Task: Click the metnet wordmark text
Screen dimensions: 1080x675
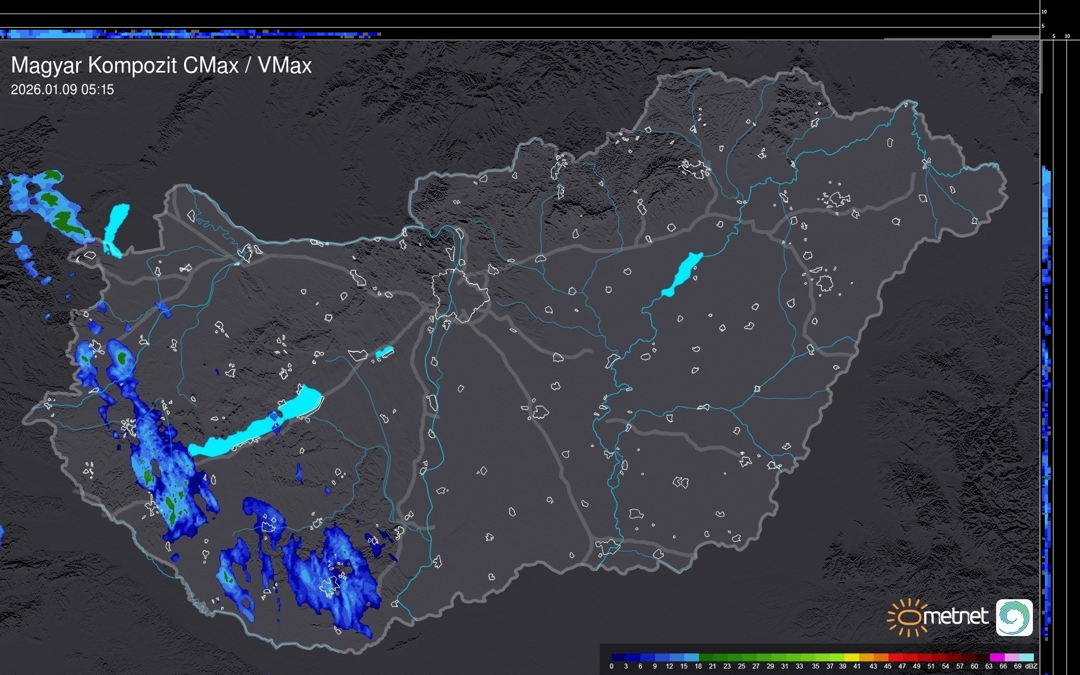Action: pyautogui.click(x=955, y=617)
